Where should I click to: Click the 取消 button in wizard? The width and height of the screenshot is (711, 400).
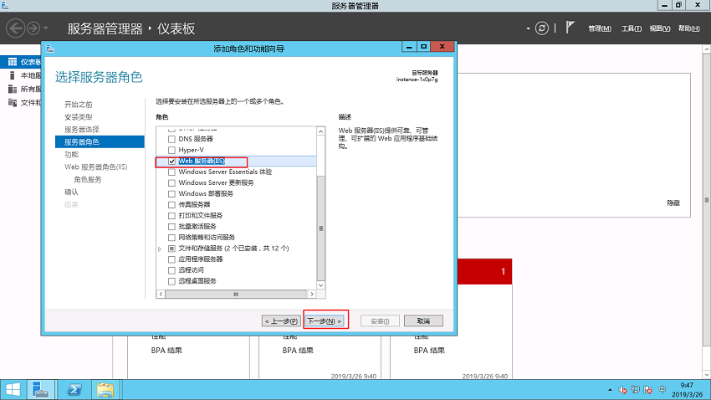tap(423, 321)
